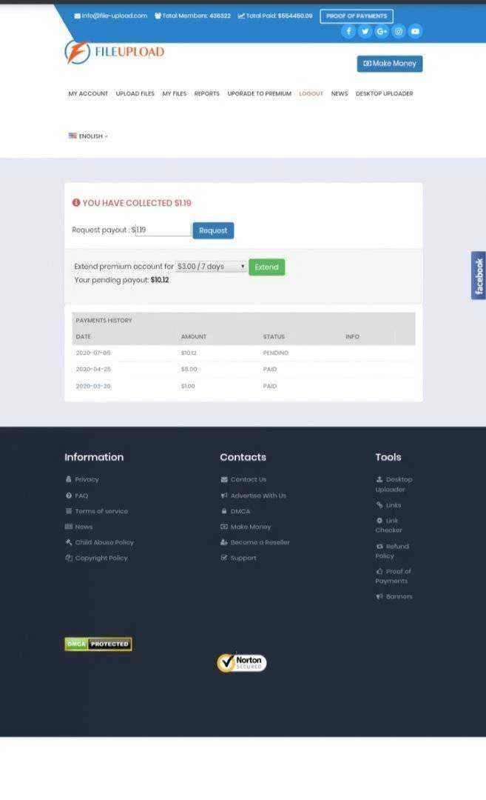Image resolution: width=486 pixels, height=800 pixels.
Task: Go to Upload Files menu item
Action: (135, 94)
